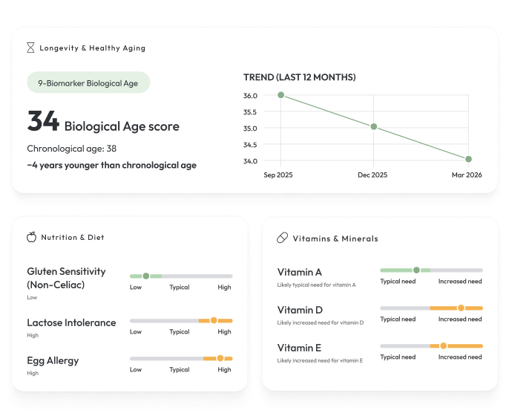This screenshot has width=509, height=419.
Task: Select the Mar 2026 trend data point
Action: point(468,159)
